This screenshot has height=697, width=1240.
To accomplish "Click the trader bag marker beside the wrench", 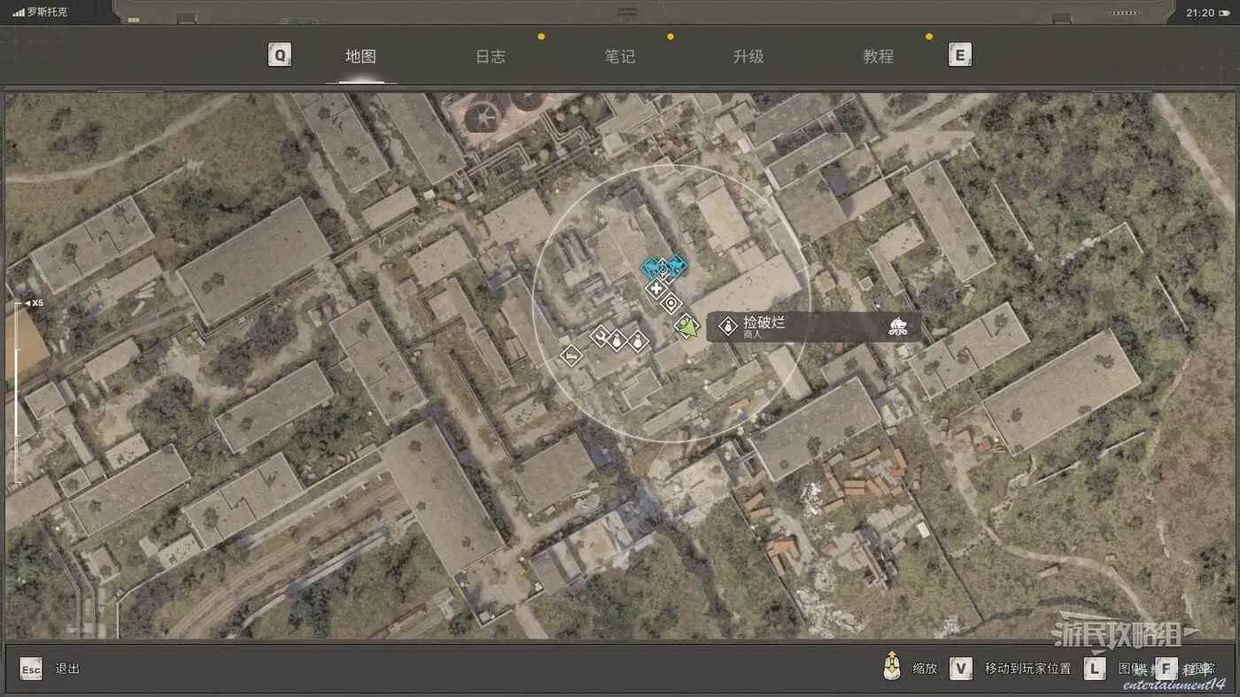I will pos(617,340).
